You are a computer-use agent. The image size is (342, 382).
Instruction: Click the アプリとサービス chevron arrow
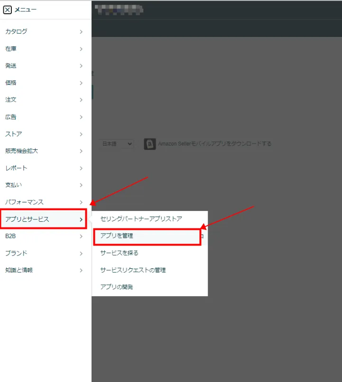[81, 219]
